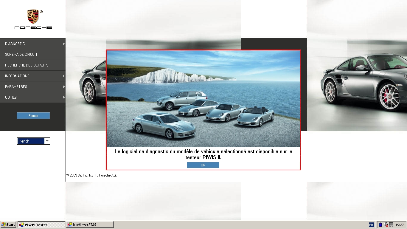The width and height of the screenshot is (407, 229).
Task: Click the network computer tray icon
Action: (x=391, y=225)
